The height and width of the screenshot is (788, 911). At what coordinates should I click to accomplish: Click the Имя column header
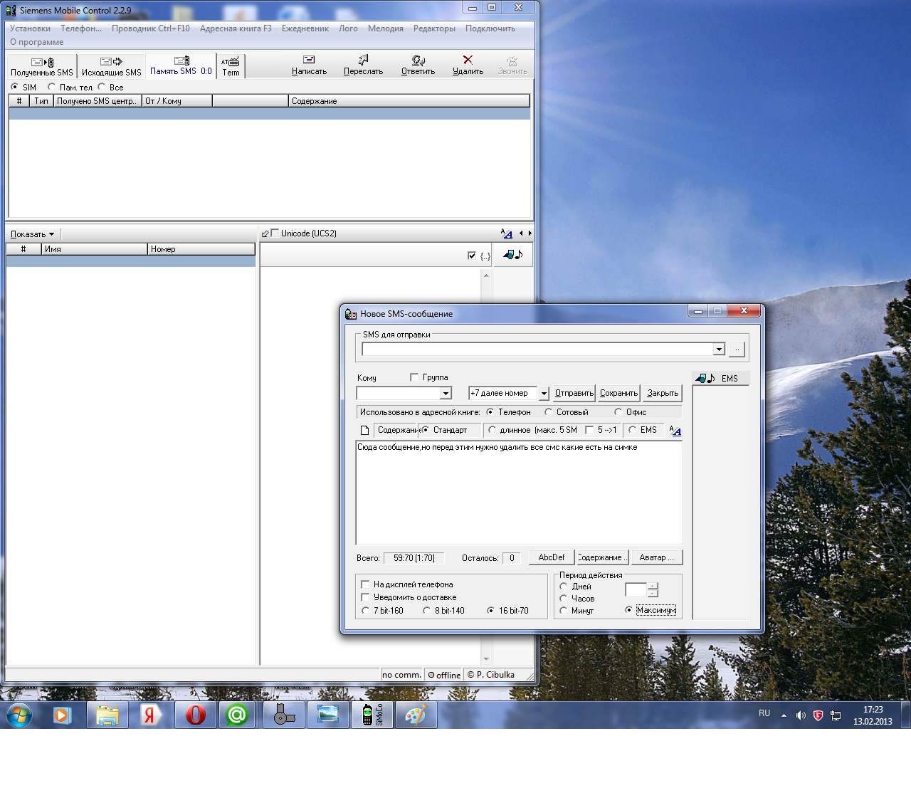point(95,249)
